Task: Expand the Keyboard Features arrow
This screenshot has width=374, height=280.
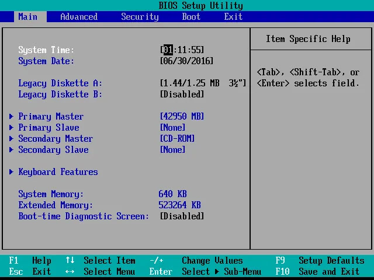Action: pyautogui.click(x=11, y=171)
